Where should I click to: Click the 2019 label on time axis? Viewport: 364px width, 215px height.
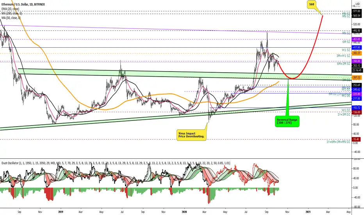pyautogui.click(x=61, y=212)
